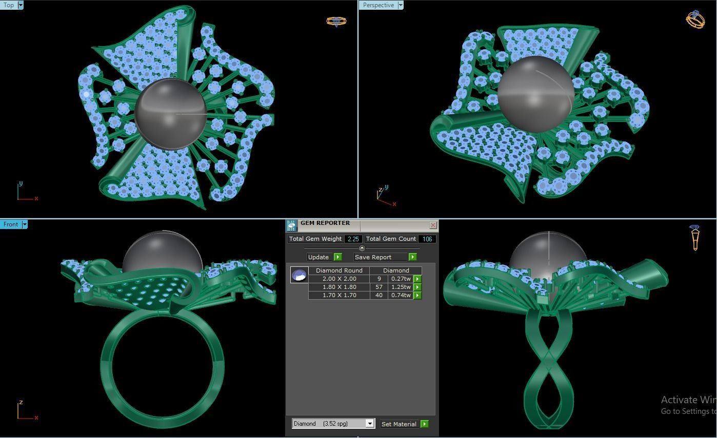Image resolution: width=717 pixels, height=438 pixels.
Task: Click the green arrow for the 0.74tw row
Action: pos(417,296)
